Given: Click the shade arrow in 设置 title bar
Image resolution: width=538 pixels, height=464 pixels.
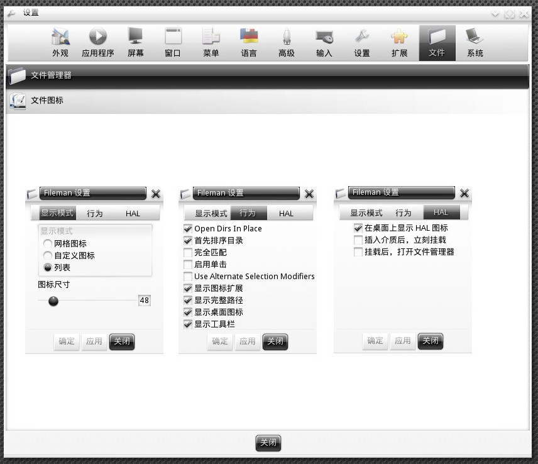Looking at the screenshot, I should pyautogui.click(x=495, y=14).
